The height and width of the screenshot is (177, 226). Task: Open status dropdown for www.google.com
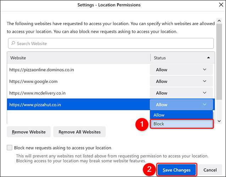point(181,81)
